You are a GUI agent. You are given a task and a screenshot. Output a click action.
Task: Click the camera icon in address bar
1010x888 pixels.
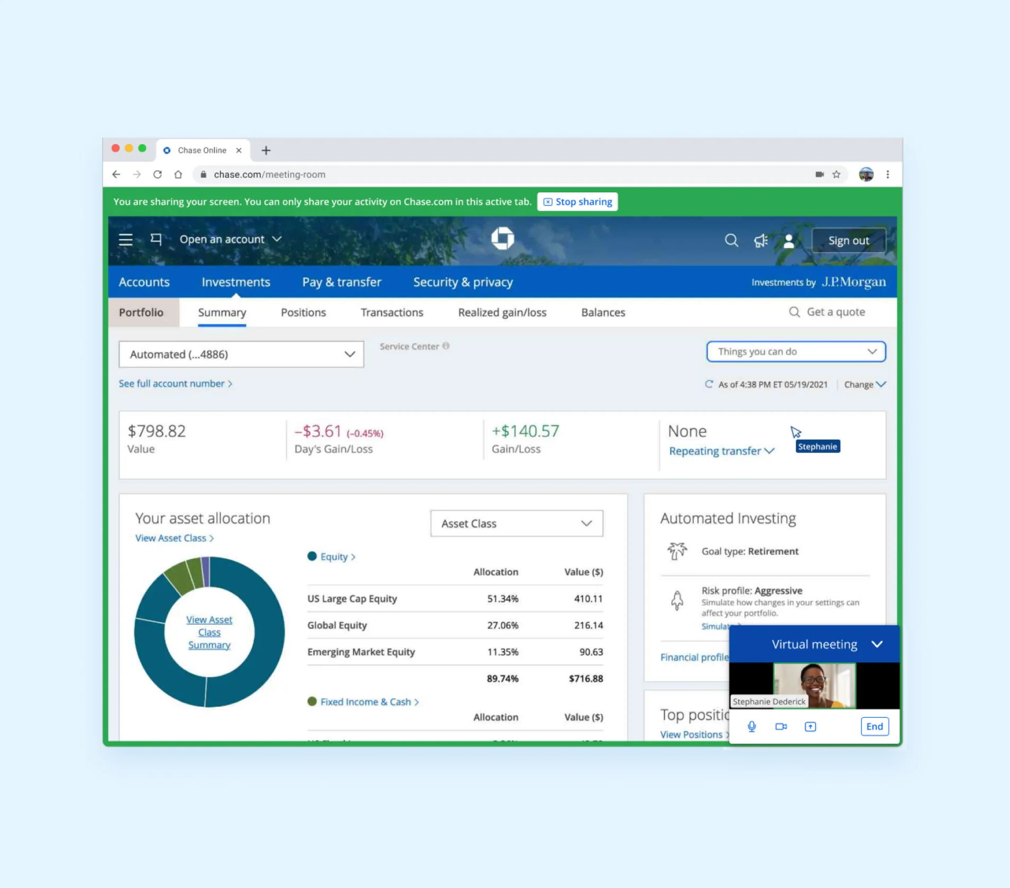point(820,174)
